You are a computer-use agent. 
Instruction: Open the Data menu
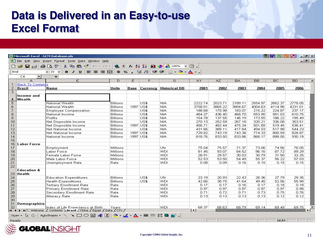click(81, 61)
